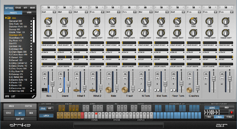Image resolution: width=237 pixels, height=129 pixels.
Task: Open the Kick channel quality dropdown
Action: (x=49, y=12)
